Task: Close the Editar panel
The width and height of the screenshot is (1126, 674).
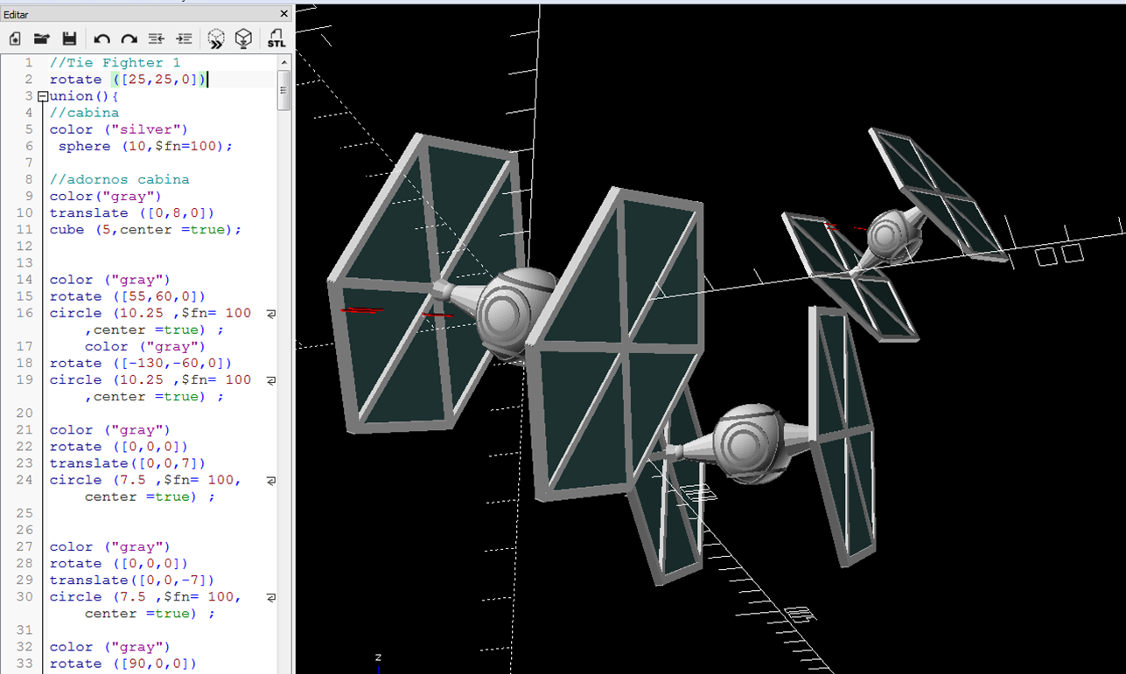Action: [283, 14]
